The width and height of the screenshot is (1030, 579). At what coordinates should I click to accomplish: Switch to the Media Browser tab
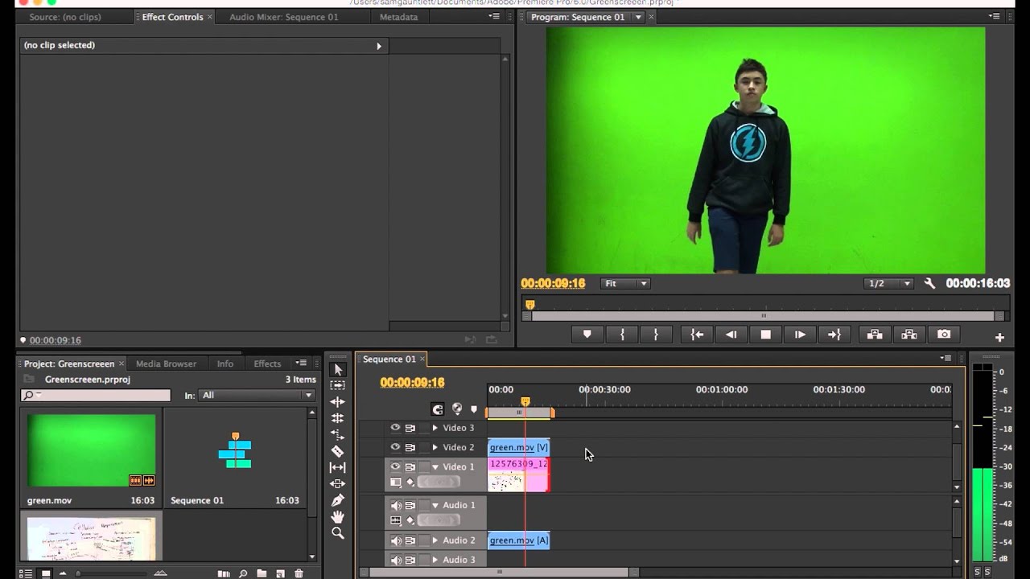pyautogui.click(x=166, y=363)
